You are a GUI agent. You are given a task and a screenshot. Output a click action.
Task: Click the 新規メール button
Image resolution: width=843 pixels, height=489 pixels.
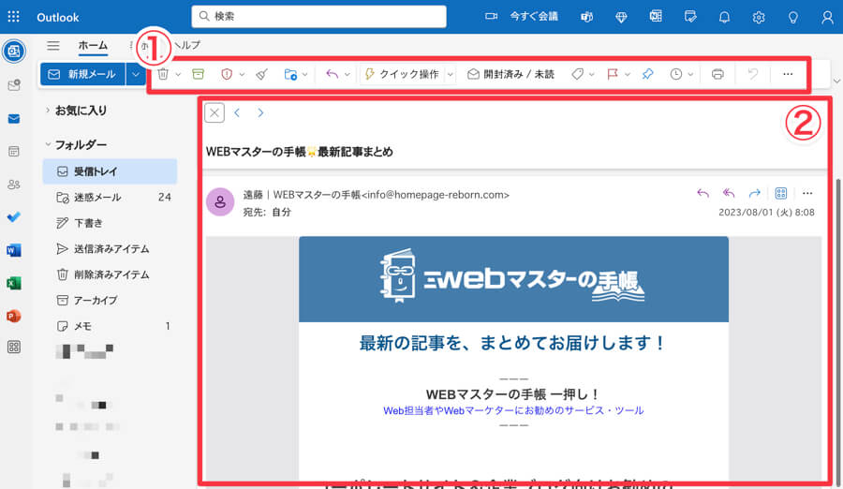pos(82,74)
